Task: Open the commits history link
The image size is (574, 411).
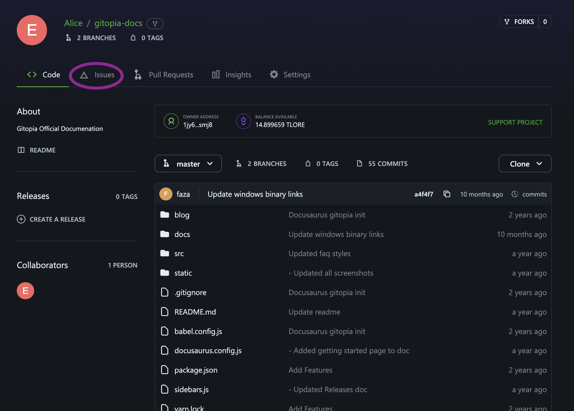Action: tap(529, 194)
